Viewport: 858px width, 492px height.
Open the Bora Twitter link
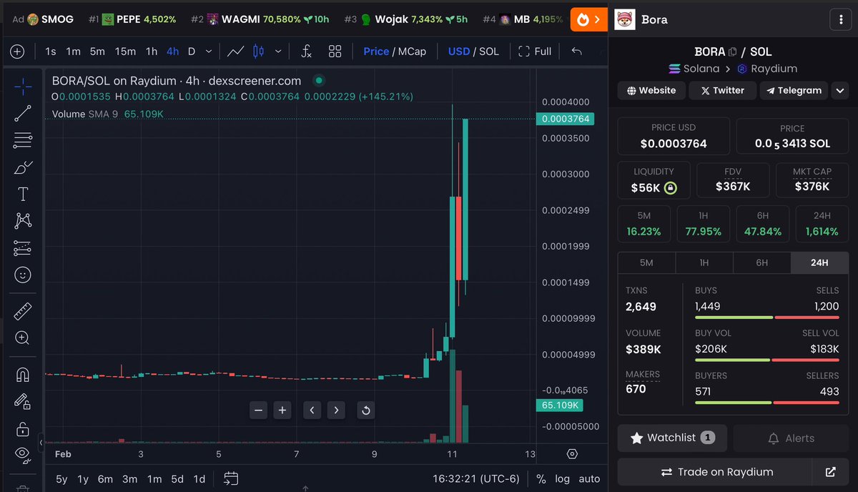coord(722,91)
